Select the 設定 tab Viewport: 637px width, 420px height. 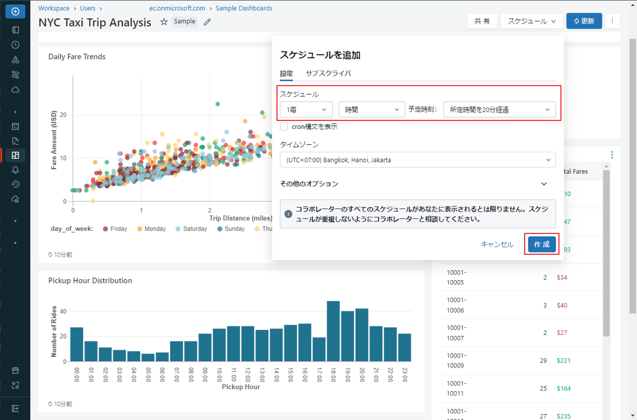click(286, 74)
